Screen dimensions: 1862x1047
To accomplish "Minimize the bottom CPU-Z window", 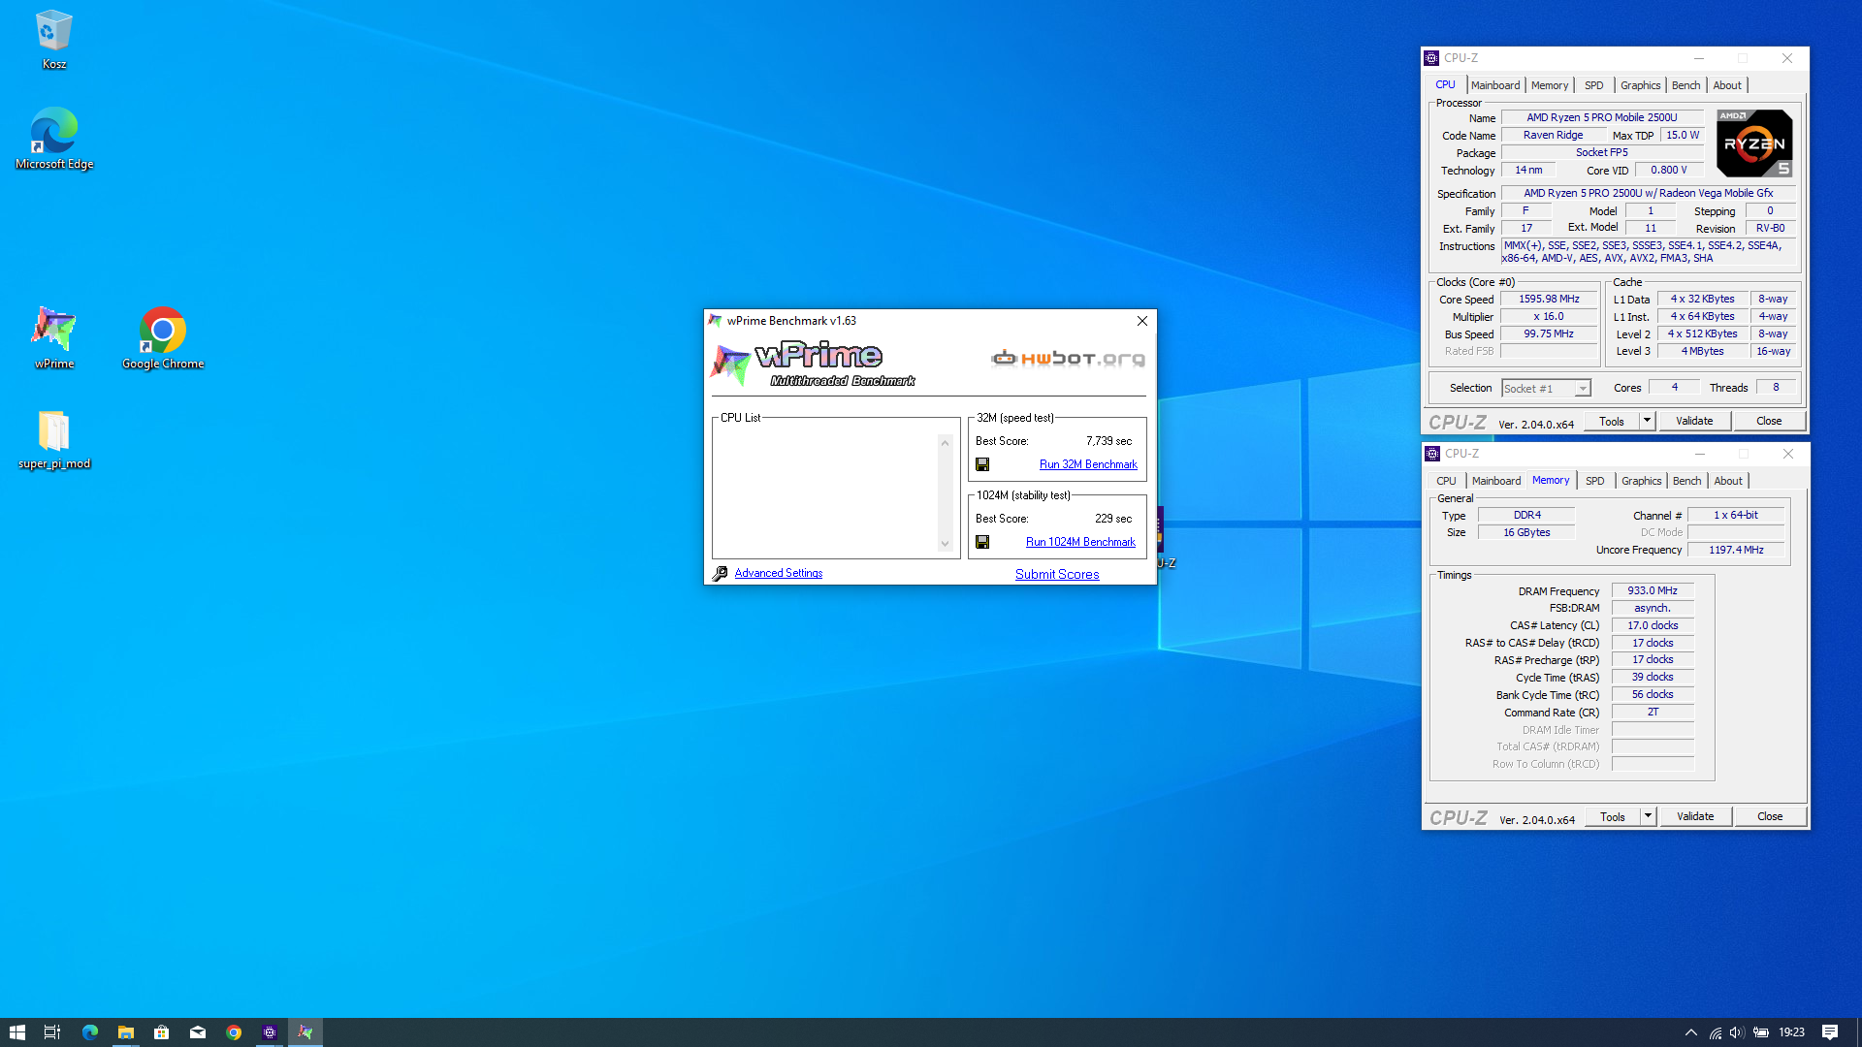I will pos(1699,454).
